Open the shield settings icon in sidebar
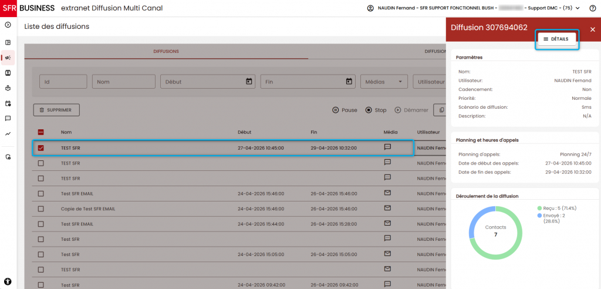 pos(8,157)
